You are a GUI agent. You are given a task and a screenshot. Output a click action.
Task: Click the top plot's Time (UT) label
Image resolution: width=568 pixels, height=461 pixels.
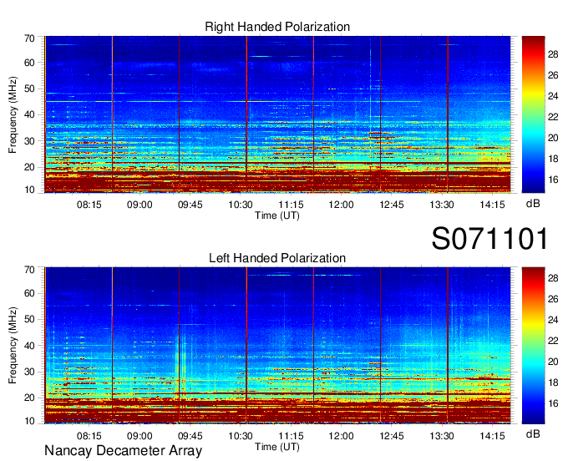point(277,215)
